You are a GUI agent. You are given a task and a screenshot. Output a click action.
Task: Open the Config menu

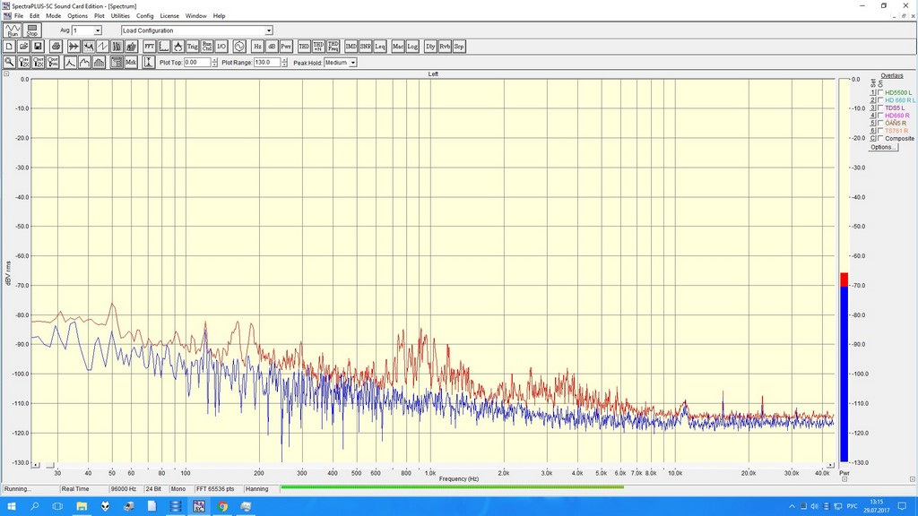pos(144,16)
